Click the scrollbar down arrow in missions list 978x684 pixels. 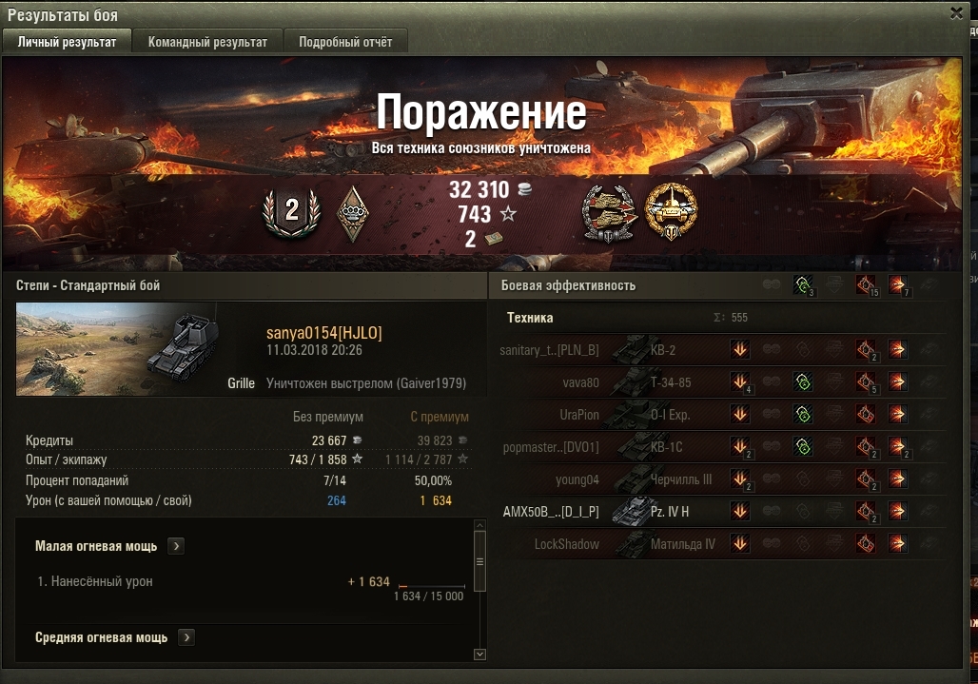(479, 655)
